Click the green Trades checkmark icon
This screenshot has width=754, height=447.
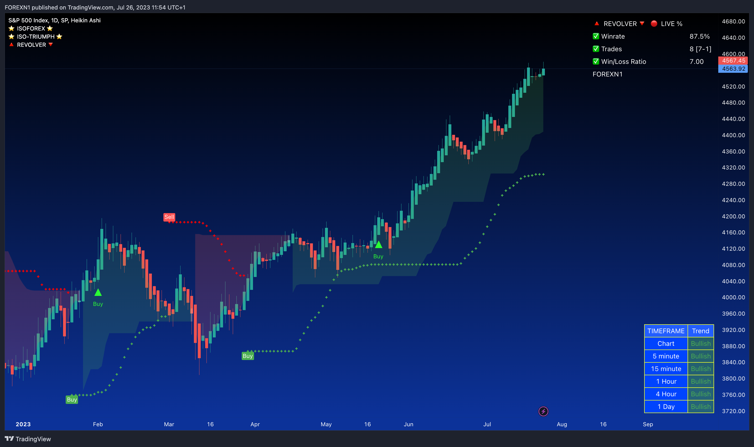tap(596, 49)
